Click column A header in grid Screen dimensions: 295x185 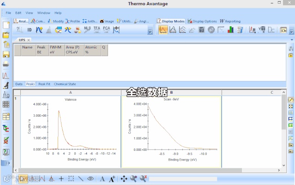point(71,92)
